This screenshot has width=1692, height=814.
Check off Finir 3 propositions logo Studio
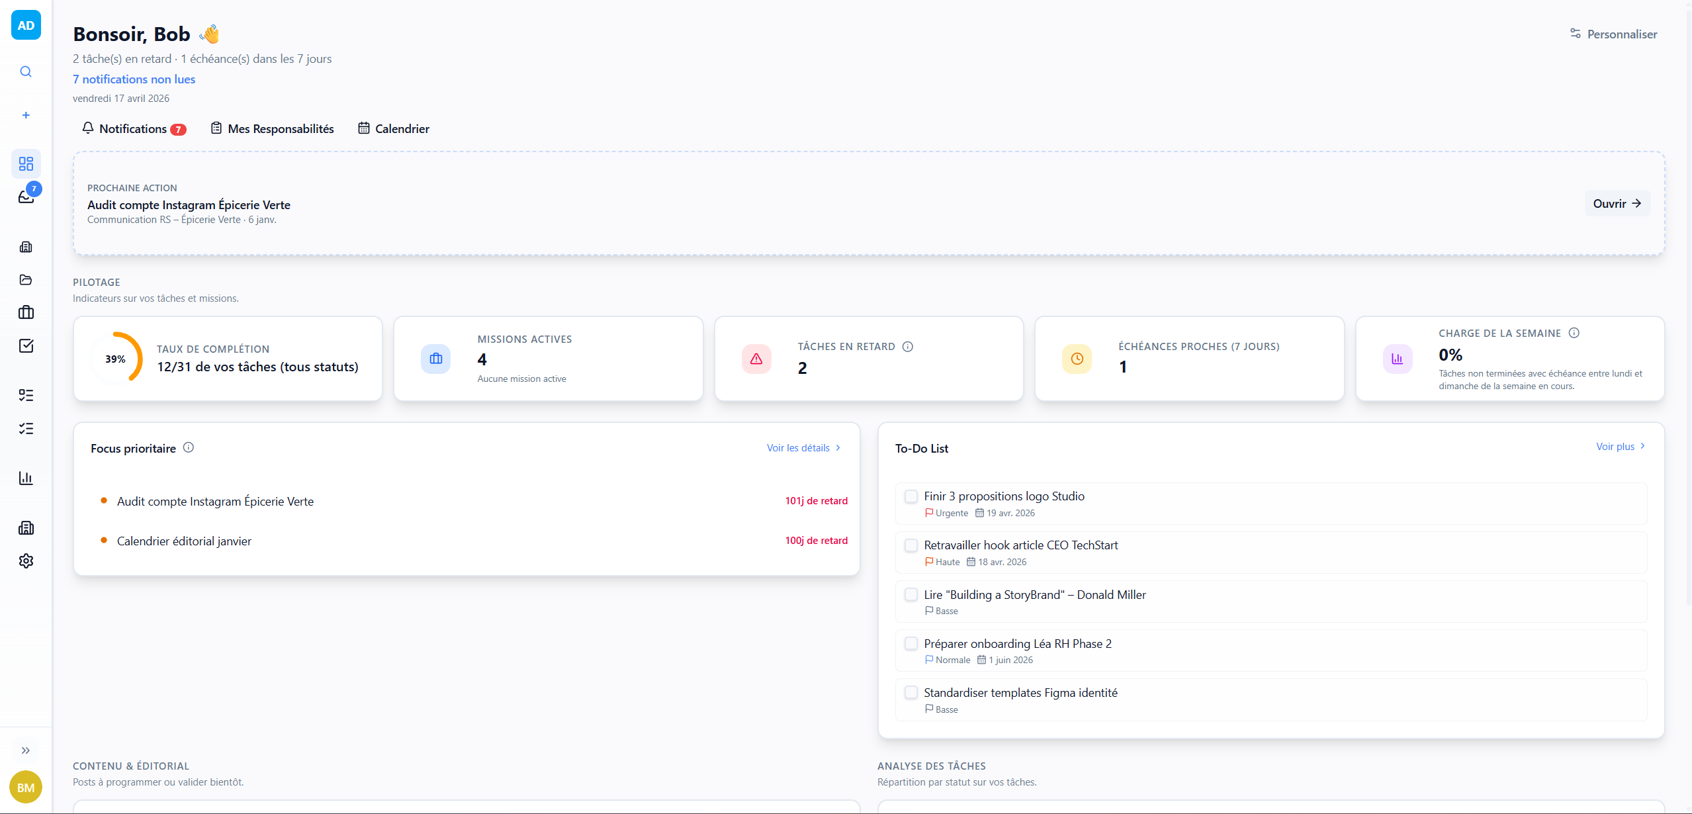coord(911,496)
